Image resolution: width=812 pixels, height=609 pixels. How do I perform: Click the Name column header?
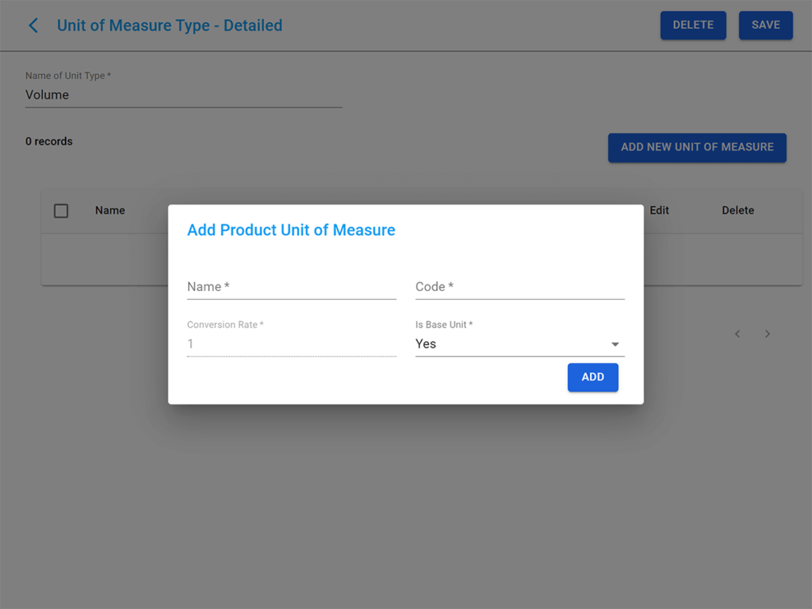point(109,210)
